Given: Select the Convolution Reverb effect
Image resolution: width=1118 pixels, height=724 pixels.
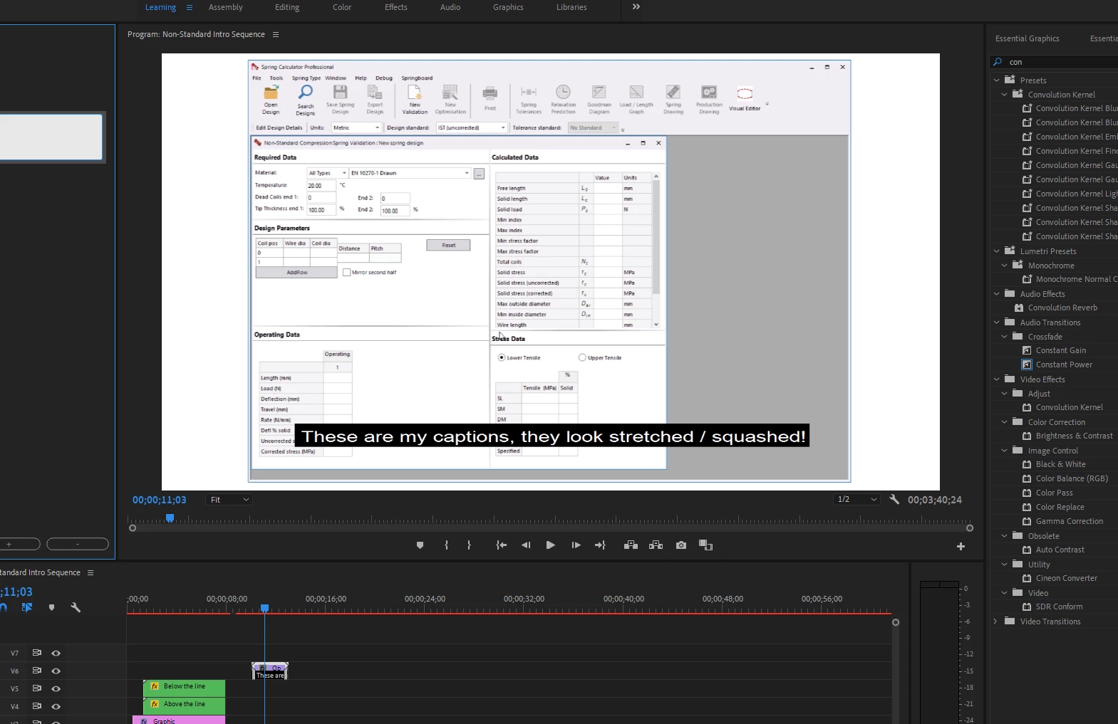Looking at the screenshot, I should 1062,308.
